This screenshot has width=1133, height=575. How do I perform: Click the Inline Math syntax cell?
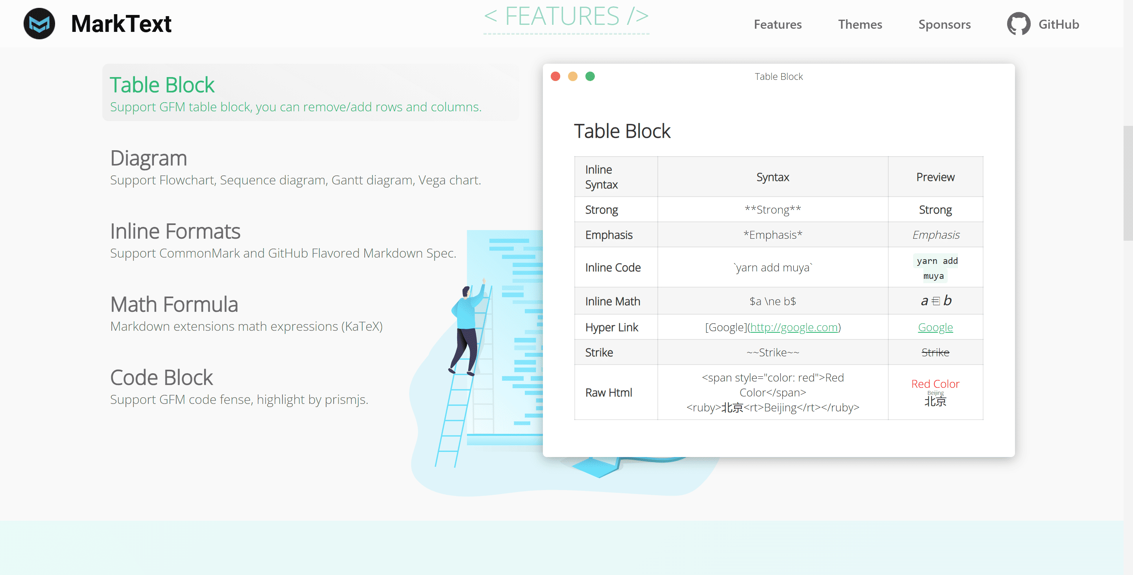(x=772, y=301)
